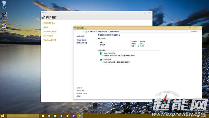Viewport: 209px width, 118px height.
Task: Open the Recycle Bin desktop icon
Action: click(4, 3)
